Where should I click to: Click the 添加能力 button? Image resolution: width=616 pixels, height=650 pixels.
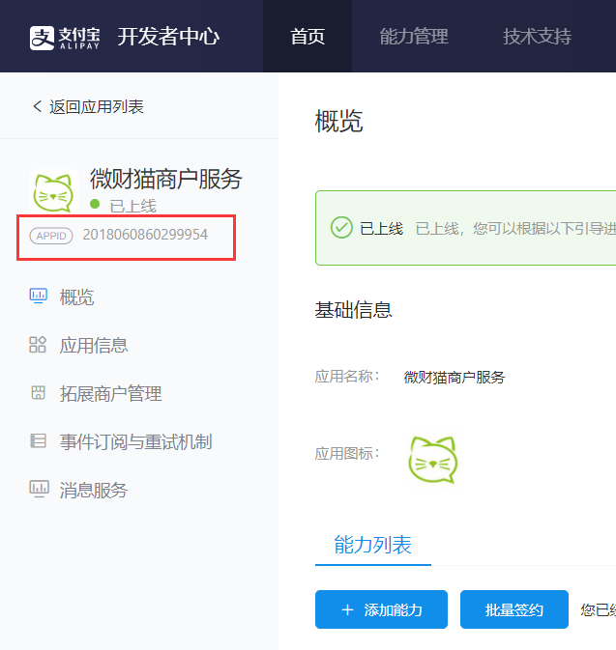coord(381,609)
